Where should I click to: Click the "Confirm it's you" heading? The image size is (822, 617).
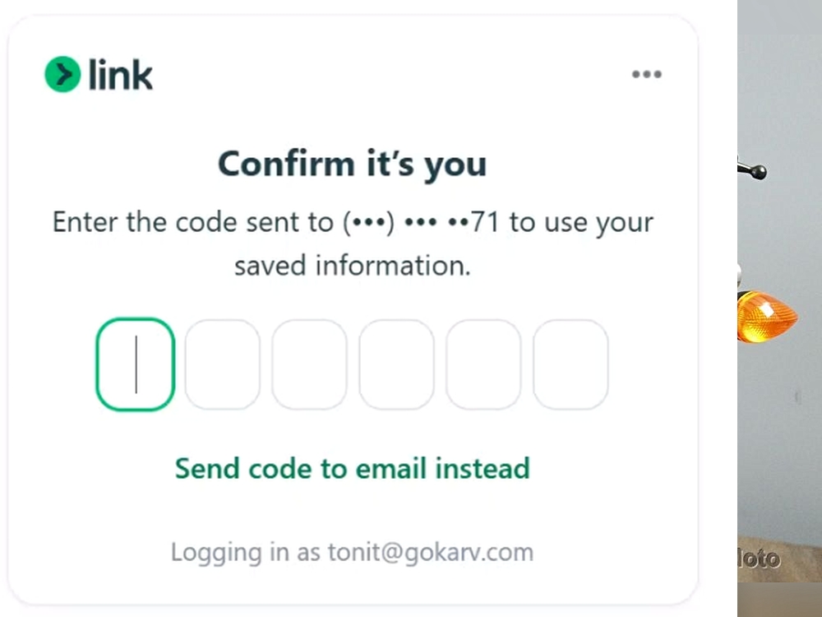(x=353, y=165)
